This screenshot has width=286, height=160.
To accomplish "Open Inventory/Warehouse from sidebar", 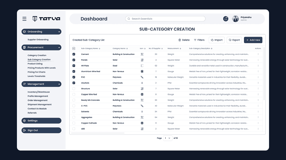I will 39,92.
